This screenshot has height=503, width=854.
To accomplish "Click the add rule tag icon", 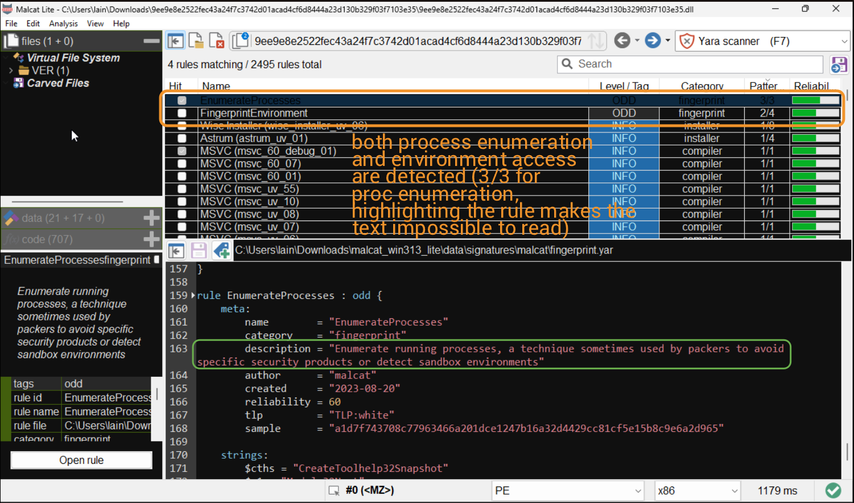I will [221, 250].
